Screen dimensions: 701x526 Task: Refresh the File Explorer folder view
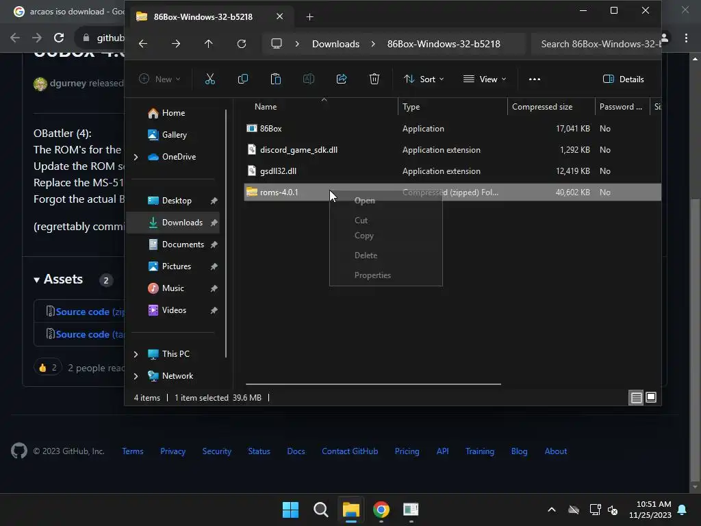242,44
